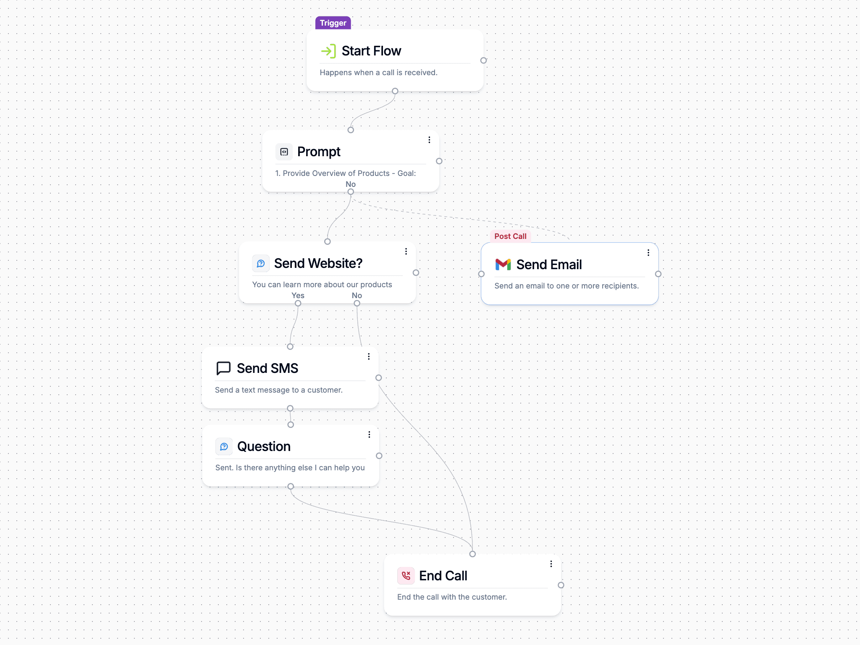
Task: Click the Start Flow green arrow icon
Action: 329,51
